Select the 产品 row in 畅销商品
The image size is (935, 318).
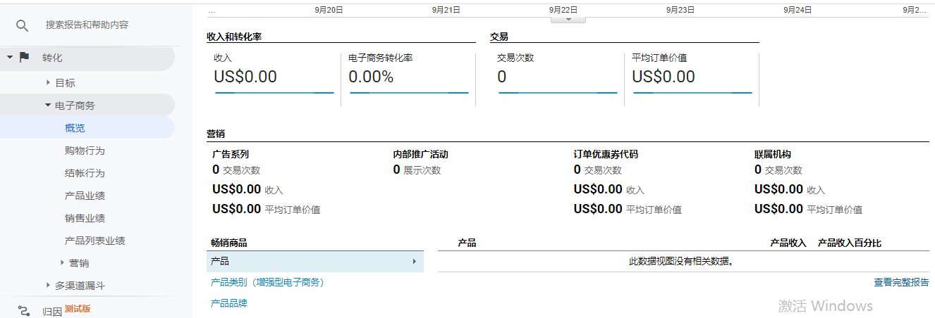click(315, 261)
